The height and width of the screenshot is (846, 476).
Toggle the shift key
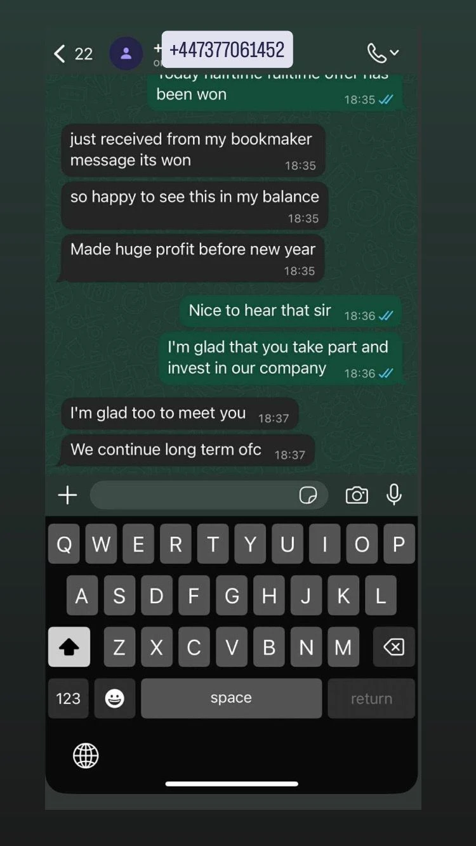click(x=69, y=647)
